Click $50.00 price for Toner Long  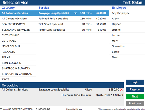(102, 30)
